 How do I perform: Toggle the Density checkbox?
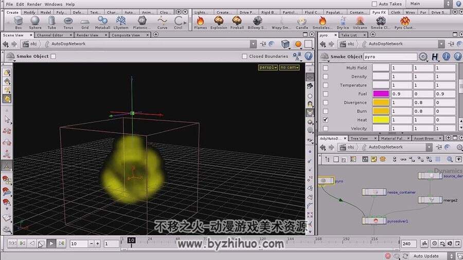pos(326,77)
